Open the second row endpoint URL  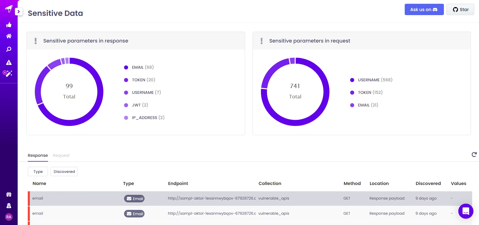(212, 213)
